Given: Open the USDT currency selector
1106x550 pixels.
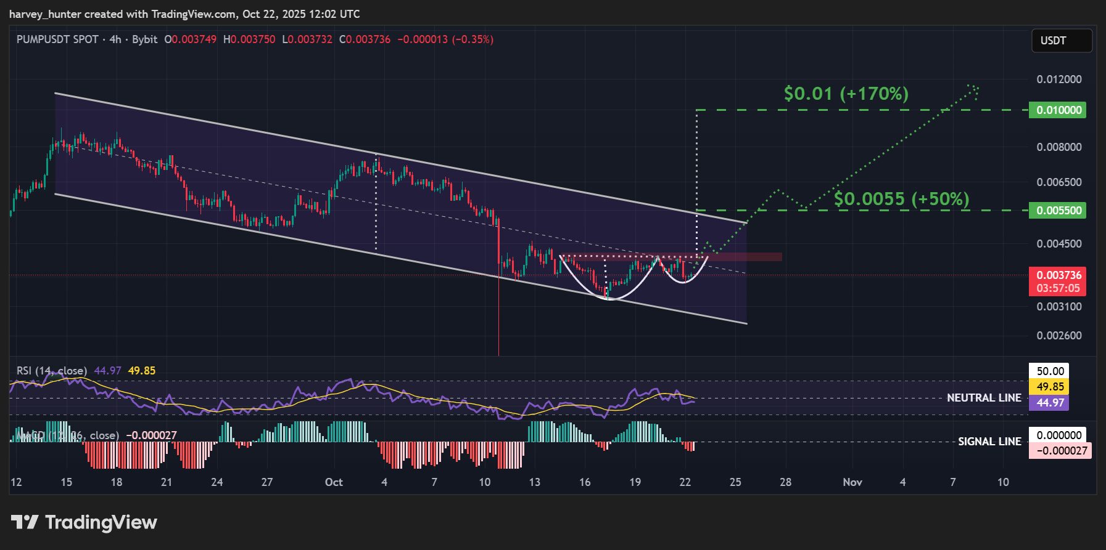Looking at the screenshot, I should coord(1061,41).
